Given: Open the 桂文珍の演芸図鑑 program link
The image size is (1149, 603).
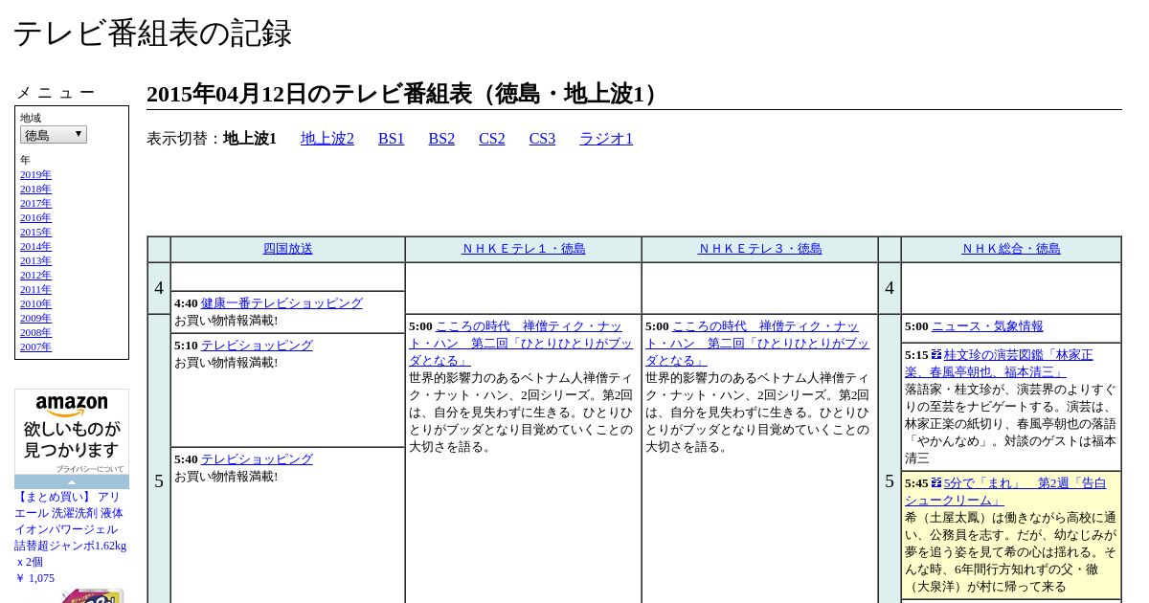Looking at the screenshot, I should [999, 364].
